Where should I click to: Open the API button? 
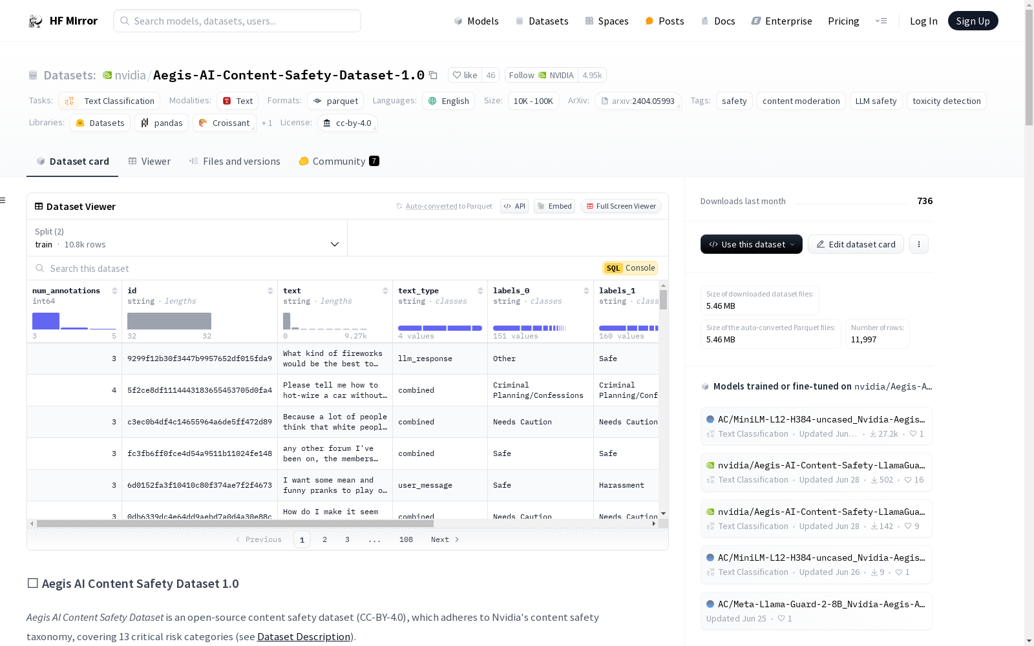click(x=514, y=207)
